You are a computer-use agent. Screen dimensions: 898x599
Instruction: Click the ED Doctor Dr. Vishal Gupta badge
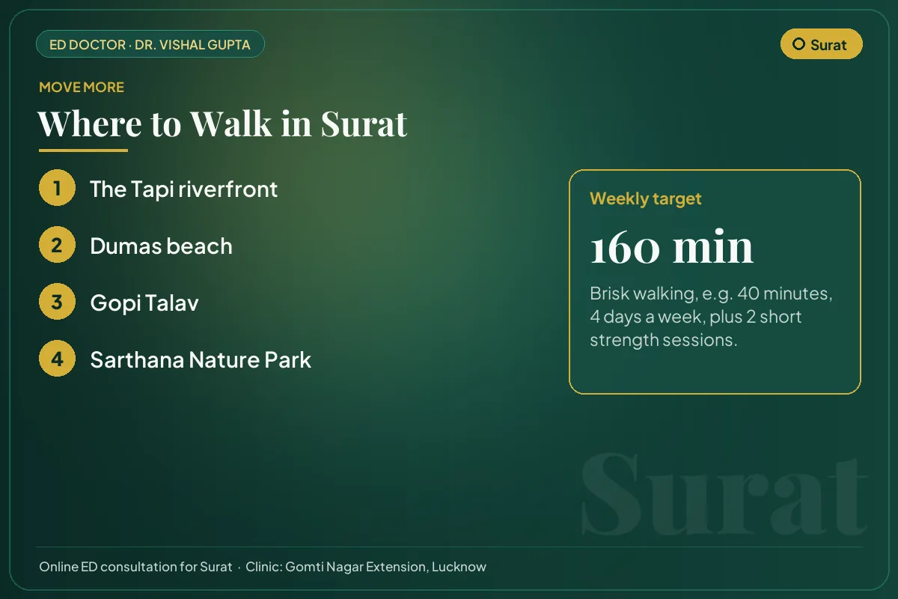pyautogui.click(x=150, y=44)
